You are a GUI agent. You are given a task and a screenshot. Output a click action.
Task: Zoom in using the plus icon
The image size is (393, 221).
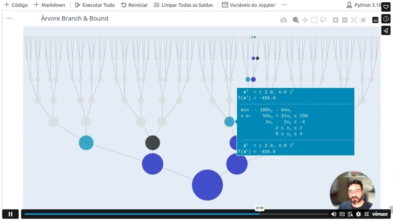coord(335,20)
